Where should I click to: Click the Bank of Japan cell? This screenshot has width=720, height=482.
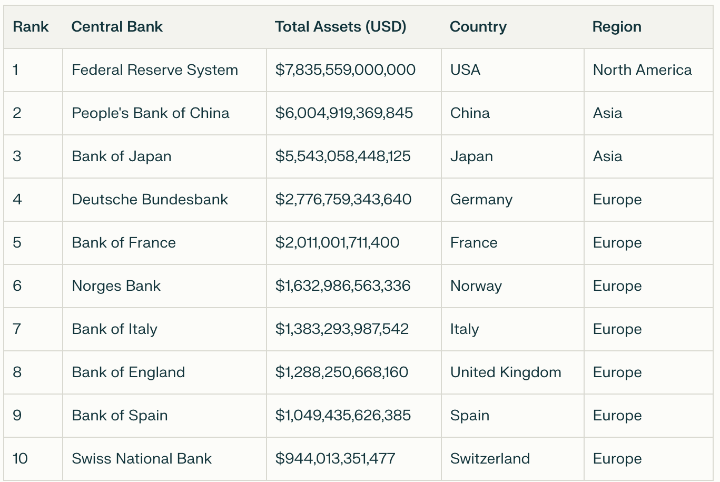point(122,156)
